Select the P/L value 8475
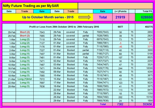This screenshot has height=108, width=155. click(144, 90)
